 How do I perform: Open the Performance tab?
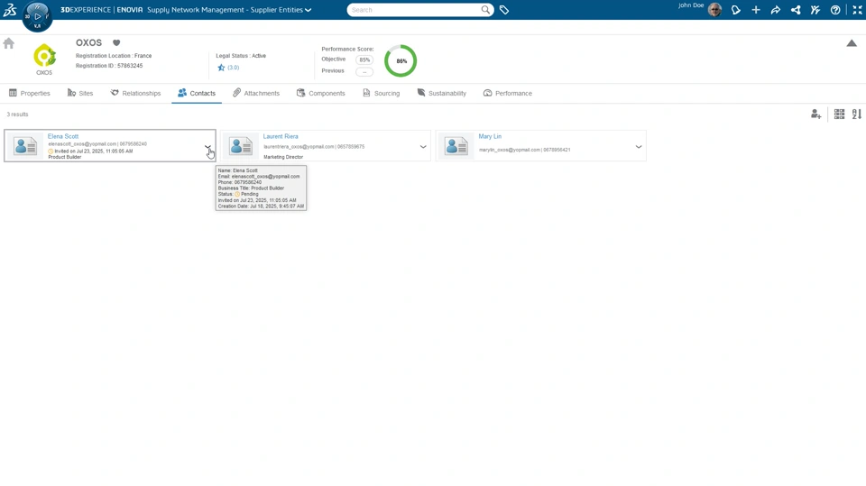pyautogui.click(x=507, y=93)
